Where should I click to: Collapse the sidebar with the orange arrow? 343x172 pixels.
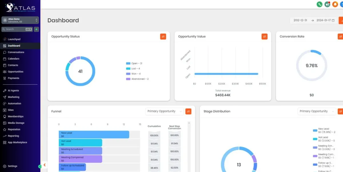pyautogui.click(x=45, y=165)
